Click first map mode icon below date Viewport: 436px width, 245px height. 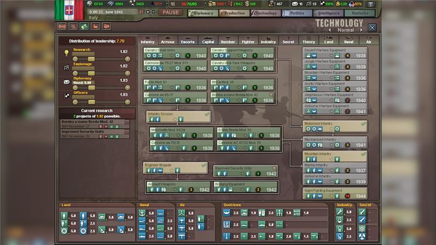(x=62, y=26)
